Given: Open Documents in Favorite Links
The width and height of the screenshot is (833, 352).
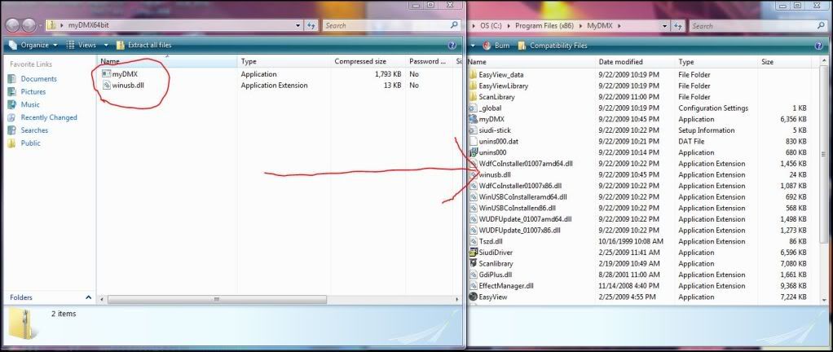Looking at the screenshot, I should (x=38, y=79).
